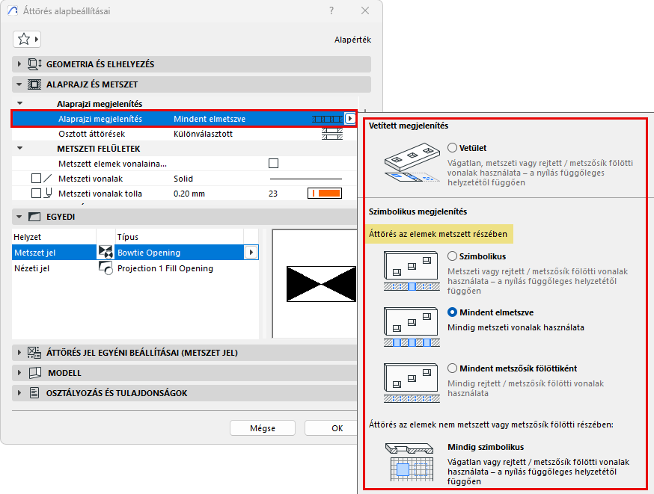Toggle the Metszeti vonalak tolla row checkbox
654x494 pixels.
(36, 194)
